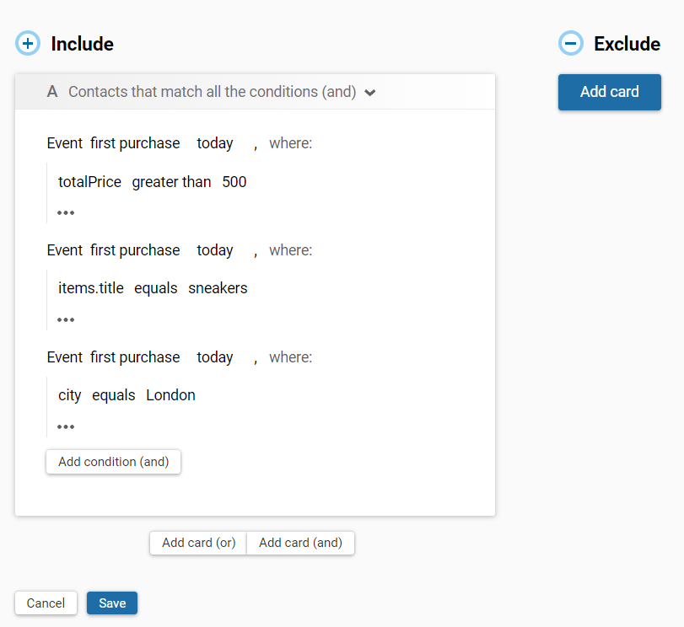Save the segment definition
This screenshot has height=627, width=684.
coord(111,603)
